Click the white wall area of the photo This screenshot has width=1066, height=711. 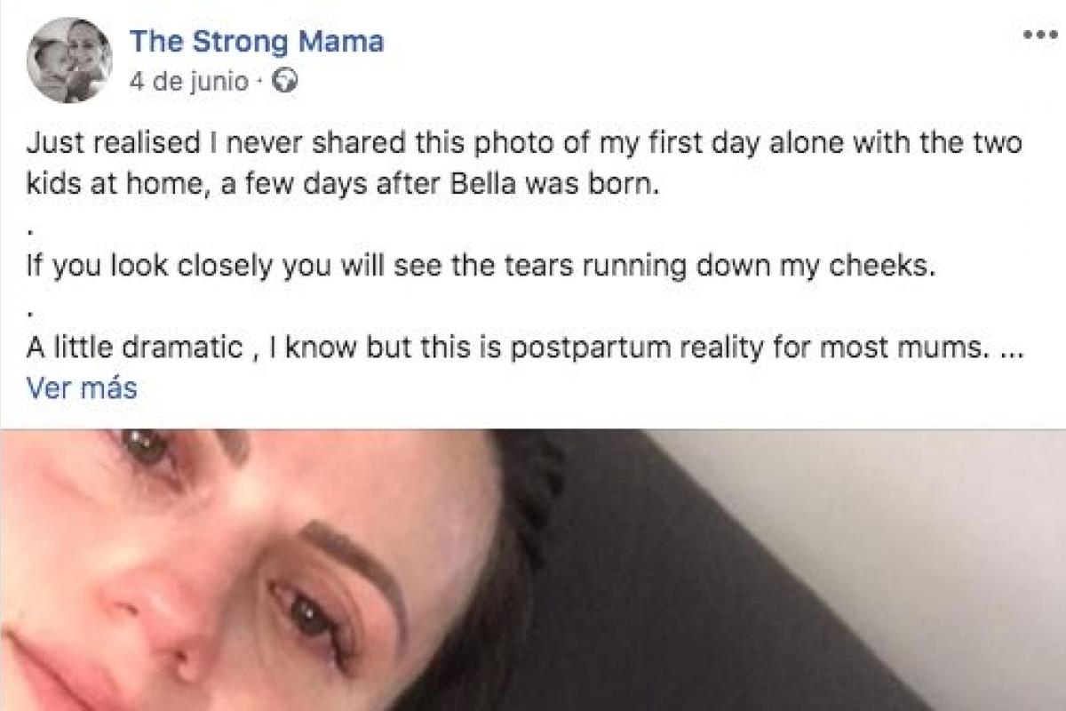(x=933, y=498)
